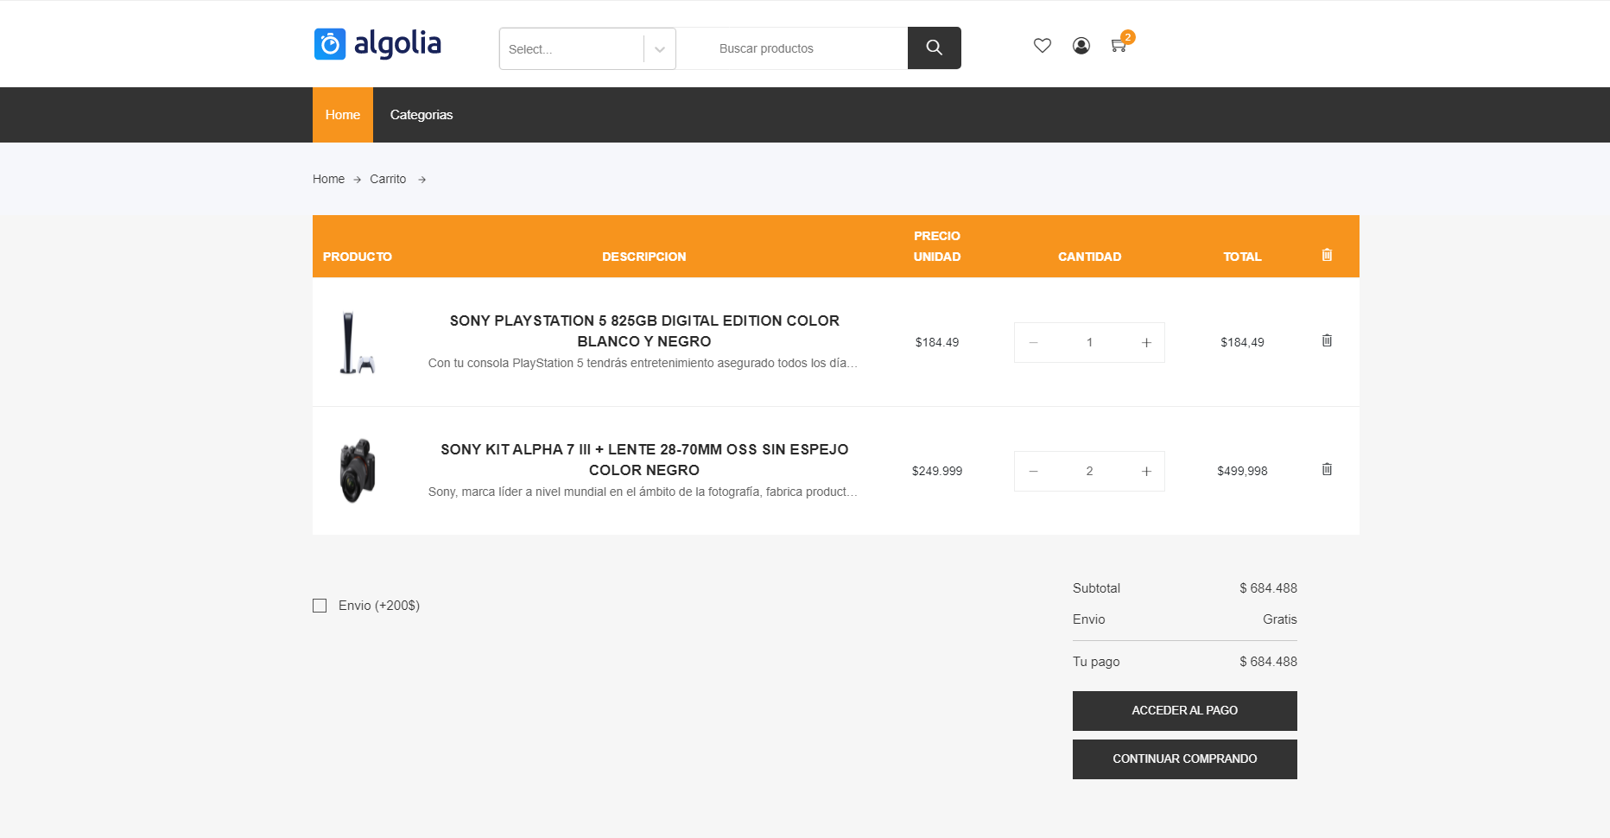Image resolution: width=1610 pixels, height=838 pixels.
Task: Click the search magnifier button
Action: tap(935, 48)
